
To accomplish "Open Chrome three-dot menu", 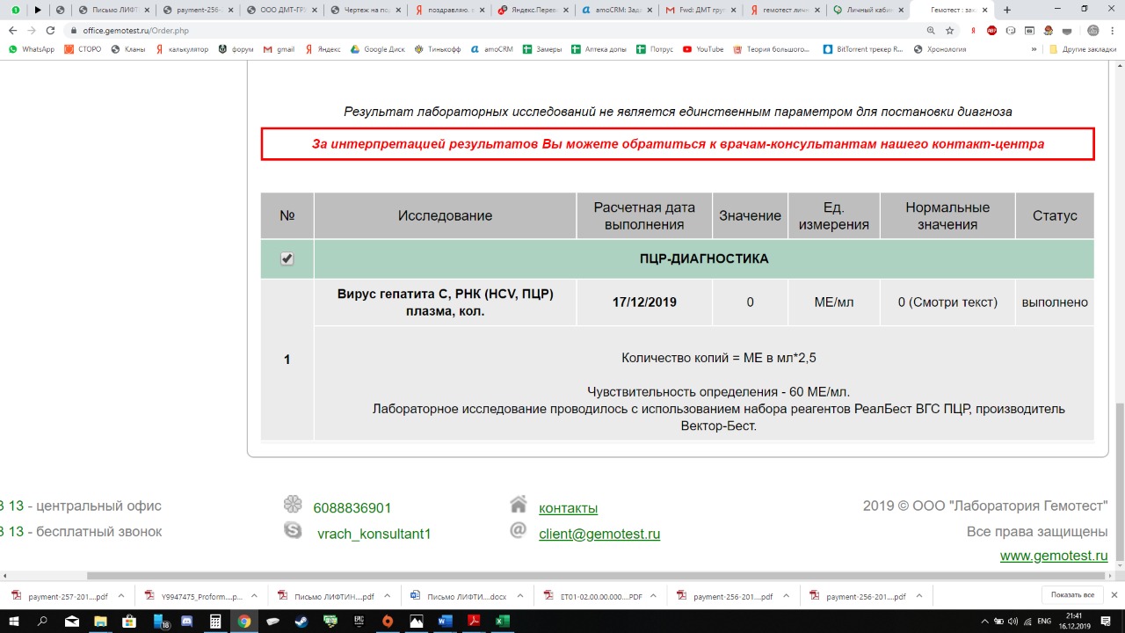I will click(x=1113, y=30).
